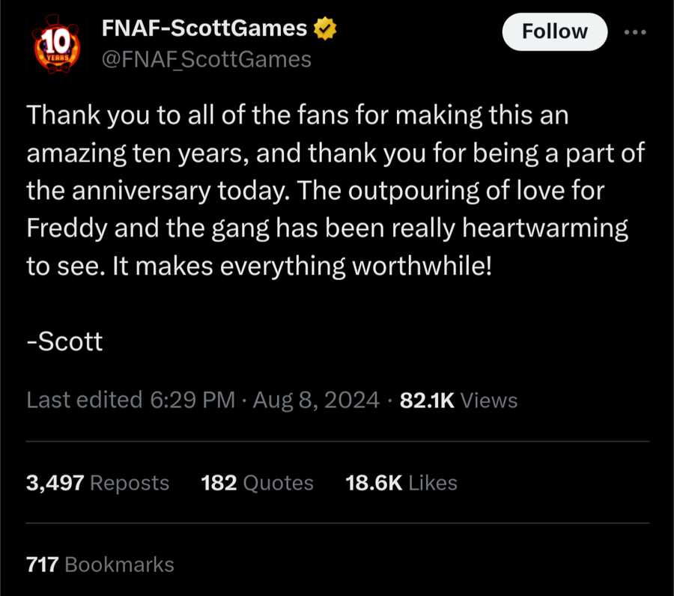Image resolution: width=674 pixels, height=596 pixels.
Task: Open the 182 Quotes list
Action: 257,483
